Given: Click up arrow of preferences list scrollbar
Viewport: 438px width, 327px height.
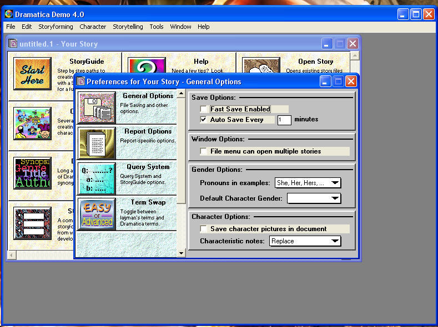Looking at the screenshot, I should point(182,93).
